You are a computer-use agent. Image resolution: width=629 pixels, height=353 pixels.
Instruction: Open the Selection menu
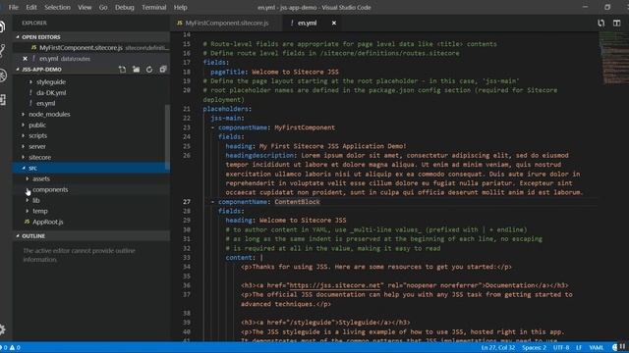coord(57,7)
